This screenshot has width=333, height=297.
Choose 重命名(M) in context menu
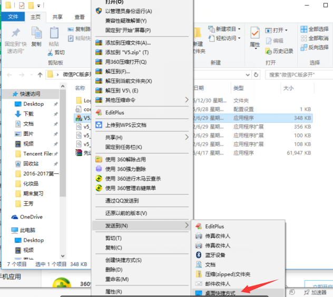(117, 280)
